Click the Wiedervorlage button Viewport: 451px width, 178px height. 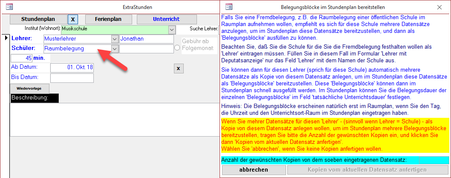[29, 88]
